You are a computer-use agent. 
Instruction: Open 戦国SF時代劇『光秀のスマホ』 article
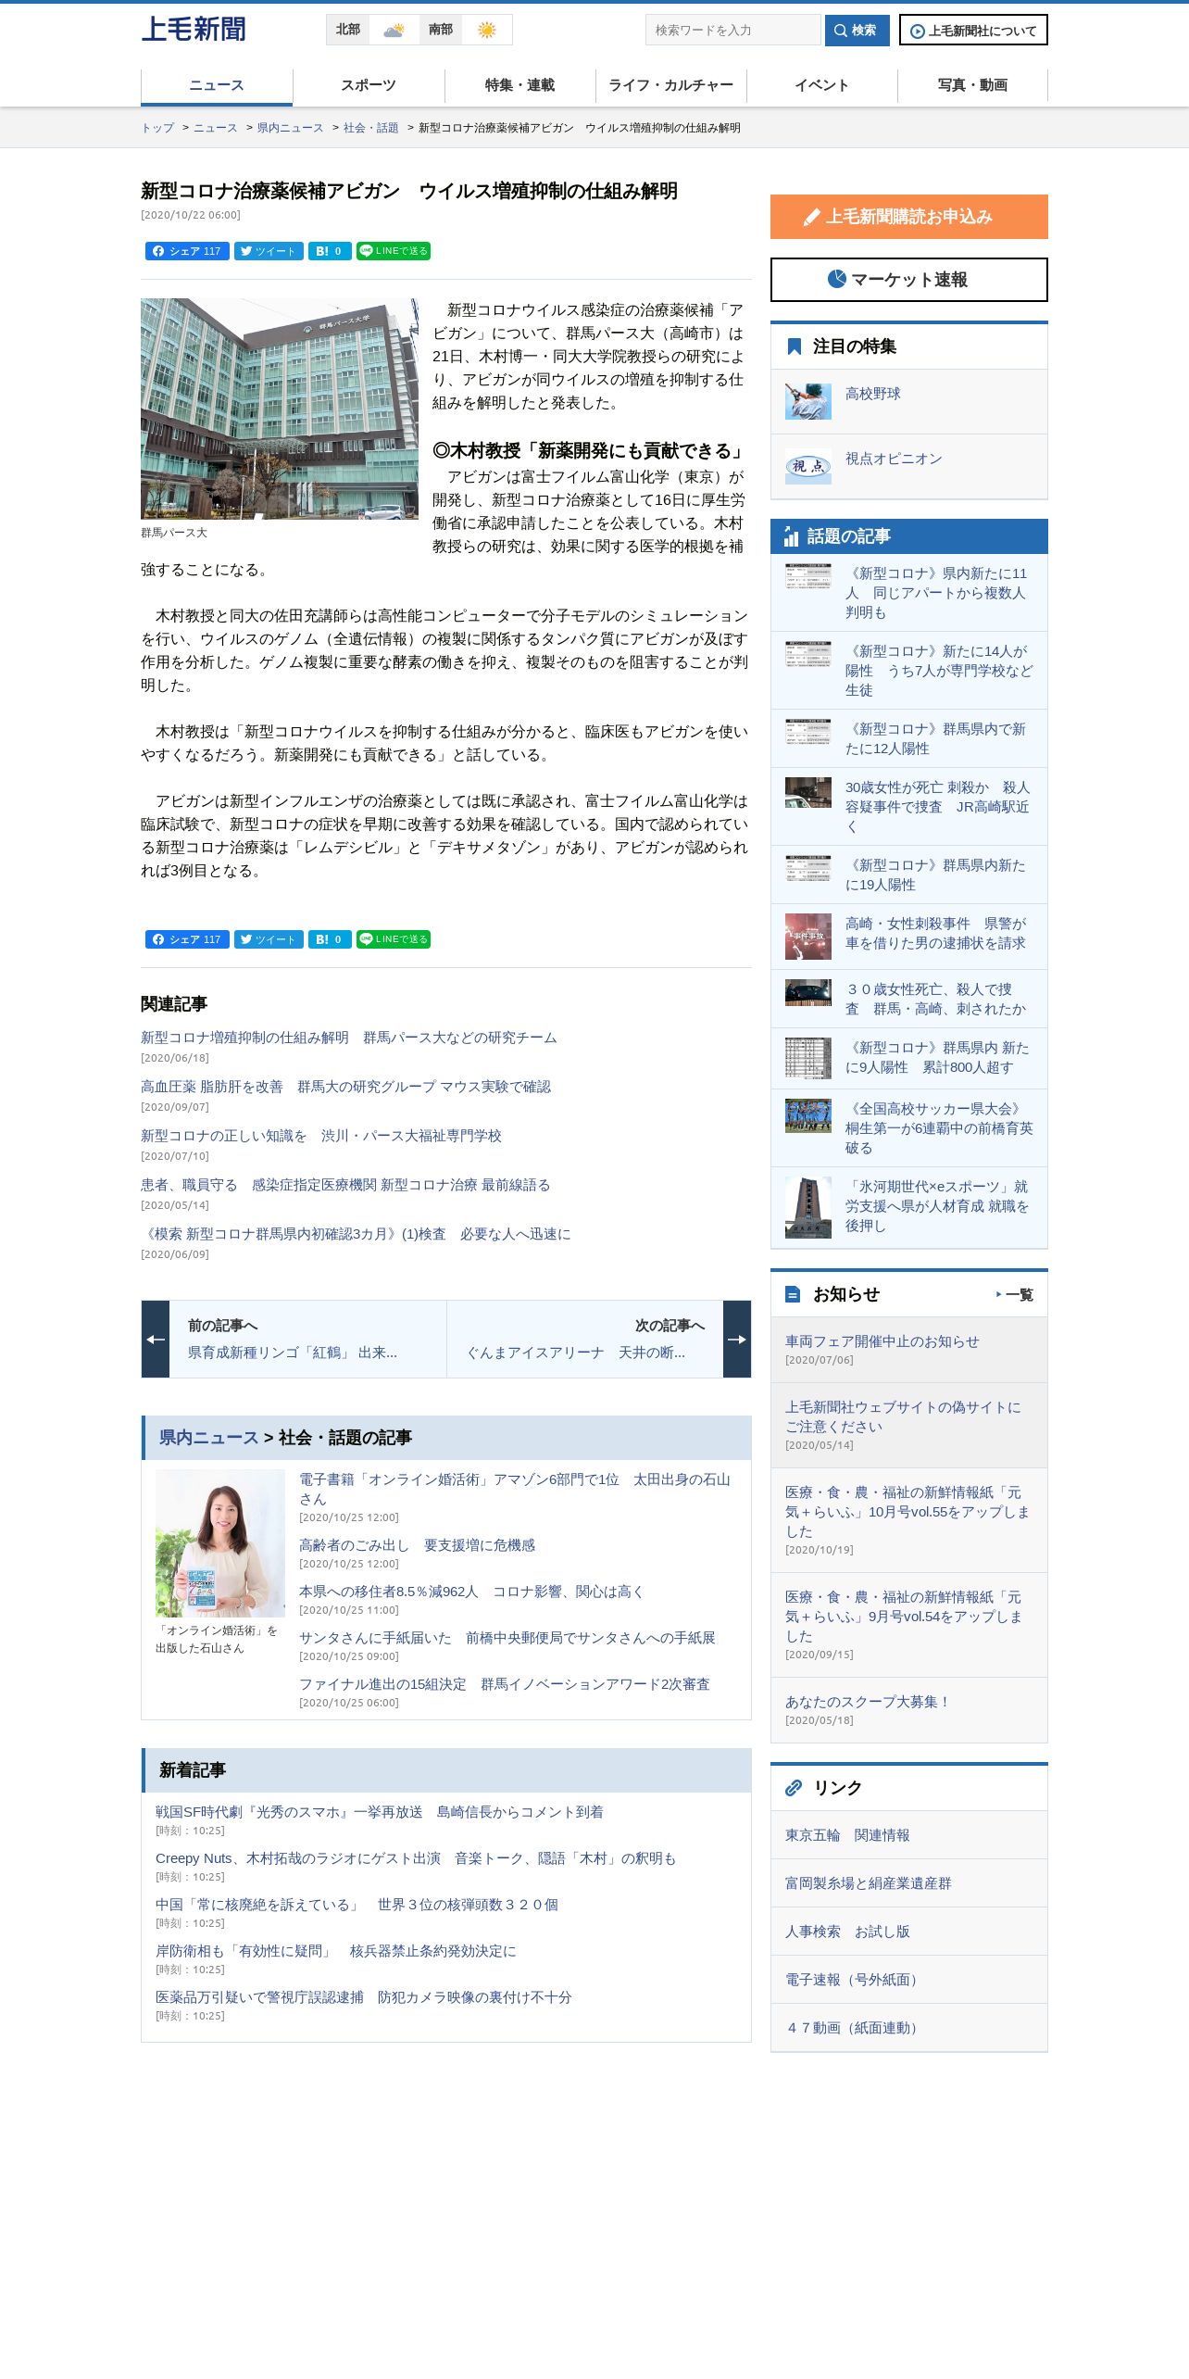380,1812
